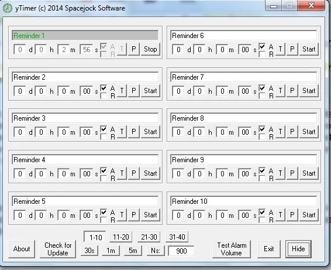
Task: Click the hours field of Reminder 3
Action: pos(41,132)
